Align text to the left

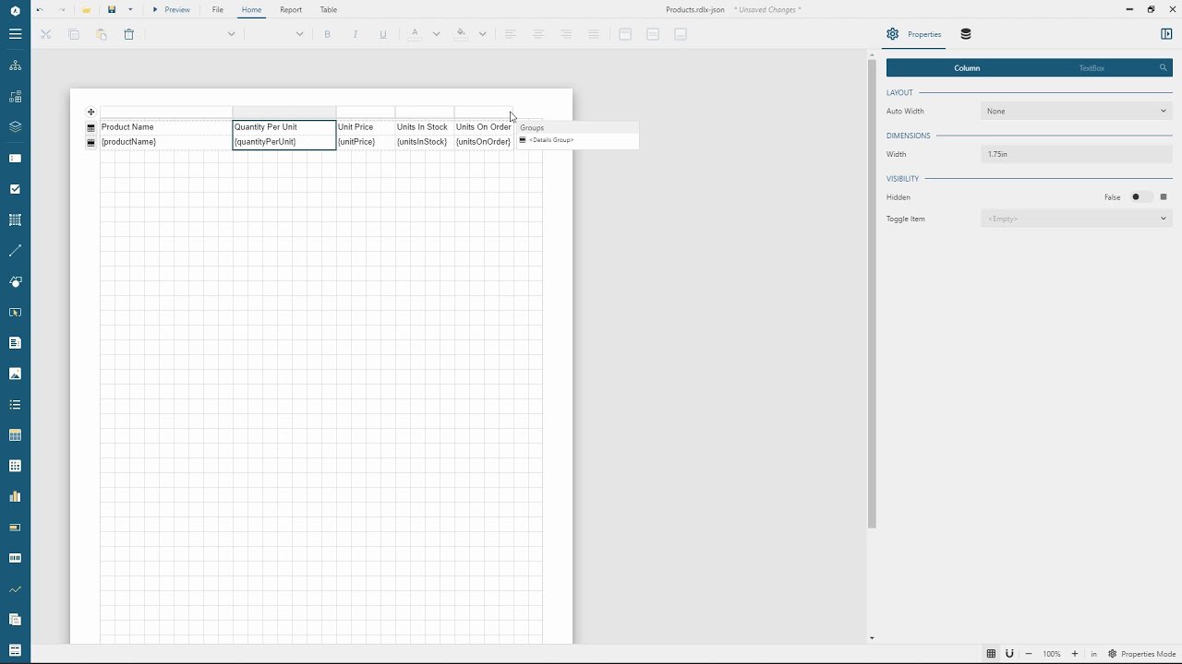pyautogui.click(x=510, y=34)
